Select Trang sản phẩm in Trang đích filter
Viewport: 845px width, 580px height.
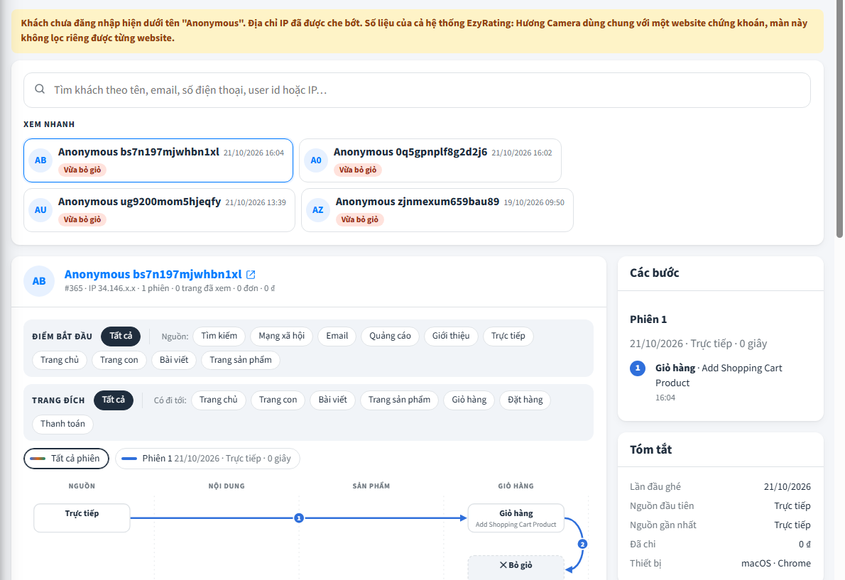point(399,400)
